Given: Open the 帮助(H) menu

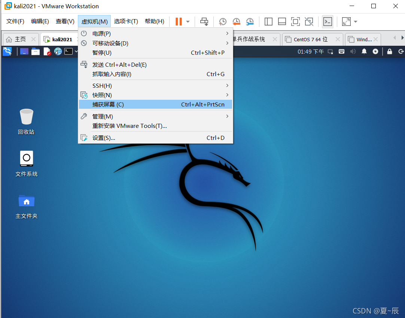Looking at the screenshot, I should [x=155, y=21].
